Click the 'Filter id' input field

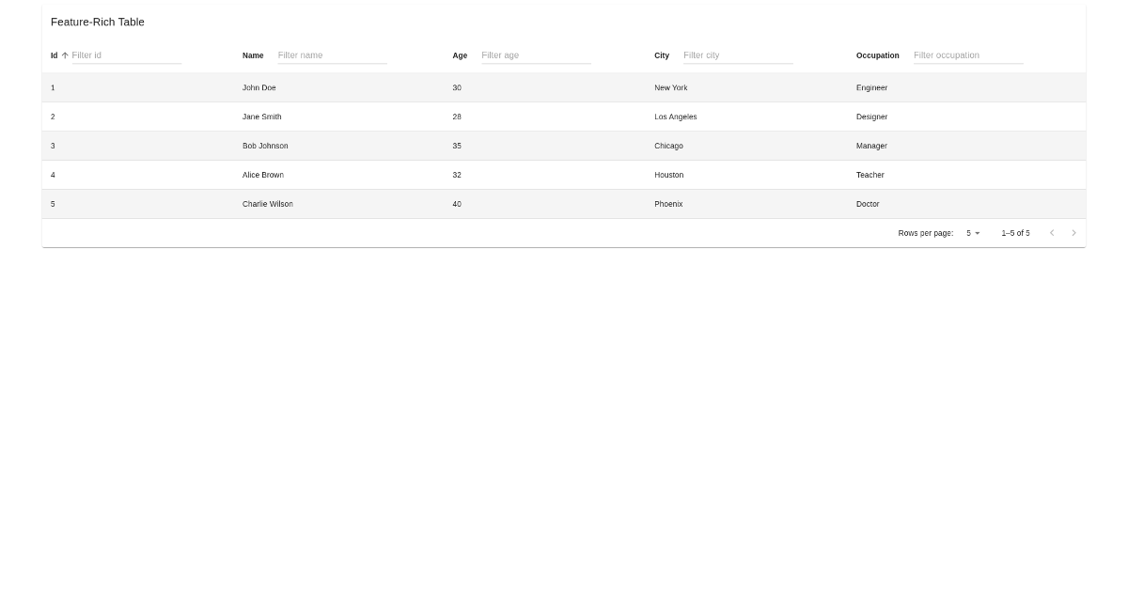pos(125,55)
